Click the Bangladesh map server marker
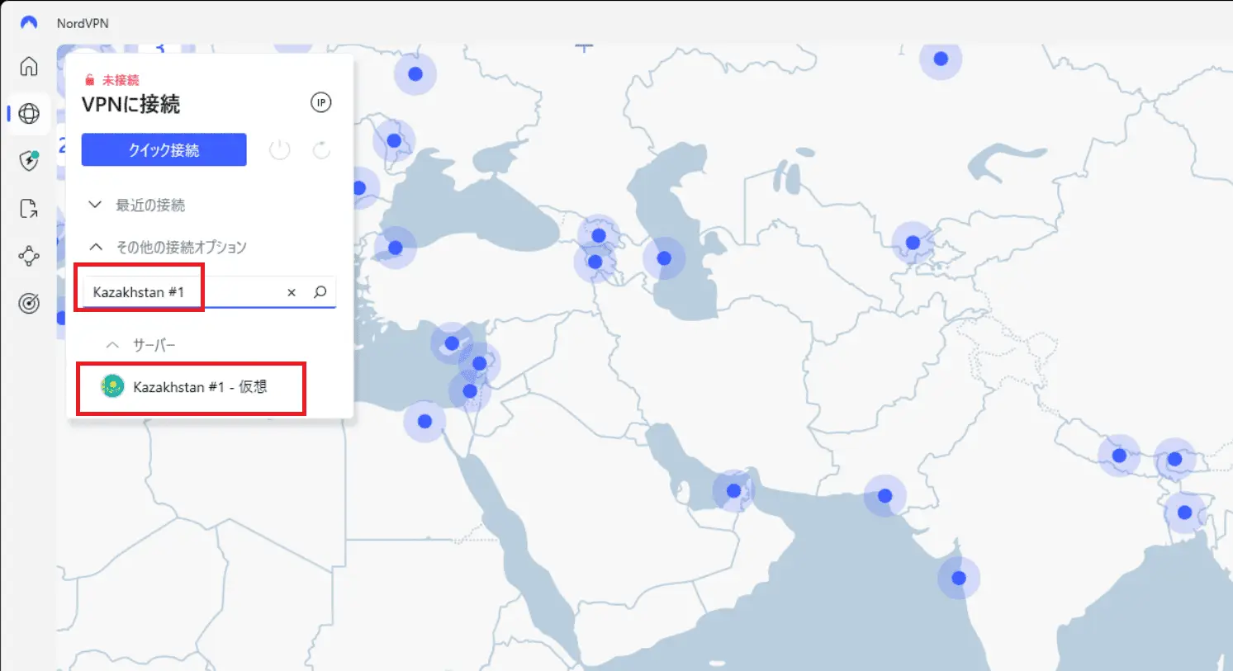 (x=1184, y=513)
